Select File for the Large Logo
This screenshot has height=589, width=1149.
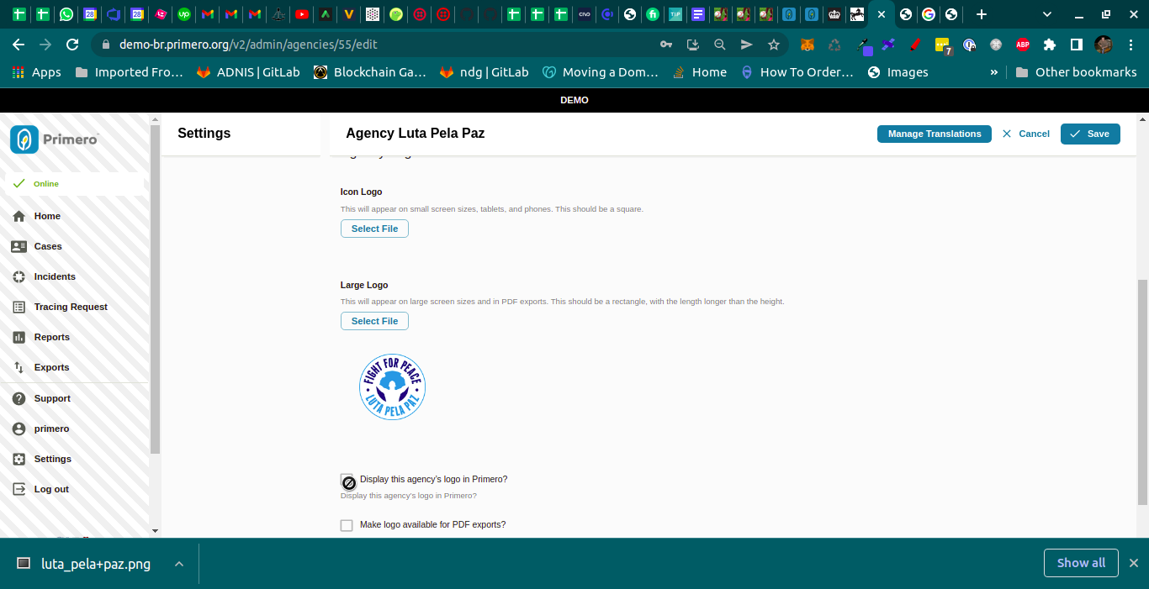click(x=374, y=321)
